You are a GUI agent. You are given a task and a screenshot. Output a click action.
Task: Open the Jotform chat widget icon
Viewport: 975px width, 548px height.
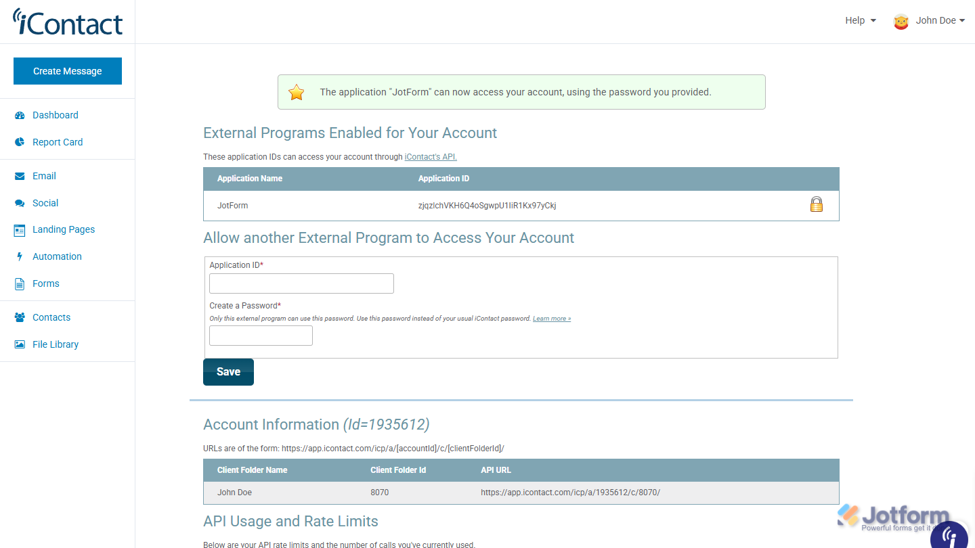tap(949, 536)
